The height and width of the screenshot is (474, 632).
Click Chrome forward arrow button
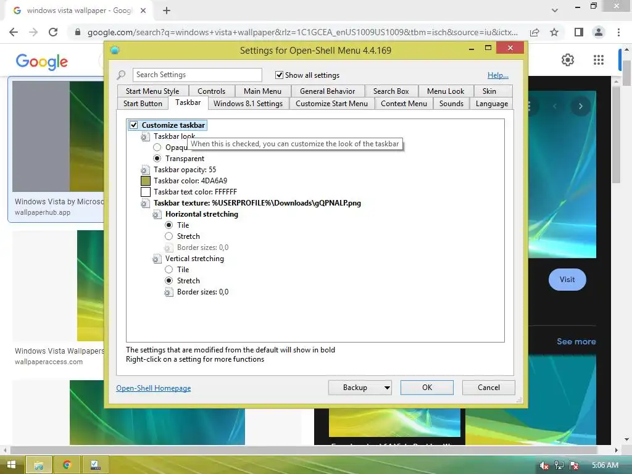(33, 32)
